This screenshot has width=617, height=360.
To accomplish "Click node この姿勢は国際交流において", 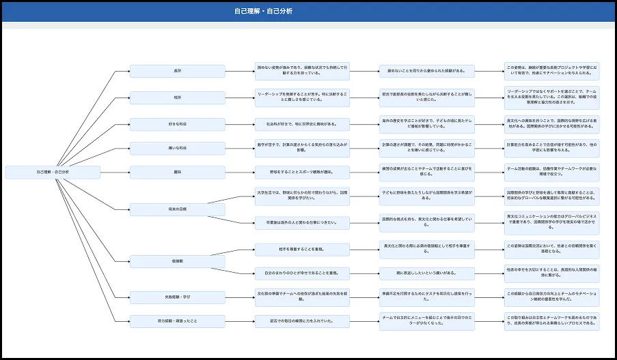I will [x=551, y=250].
